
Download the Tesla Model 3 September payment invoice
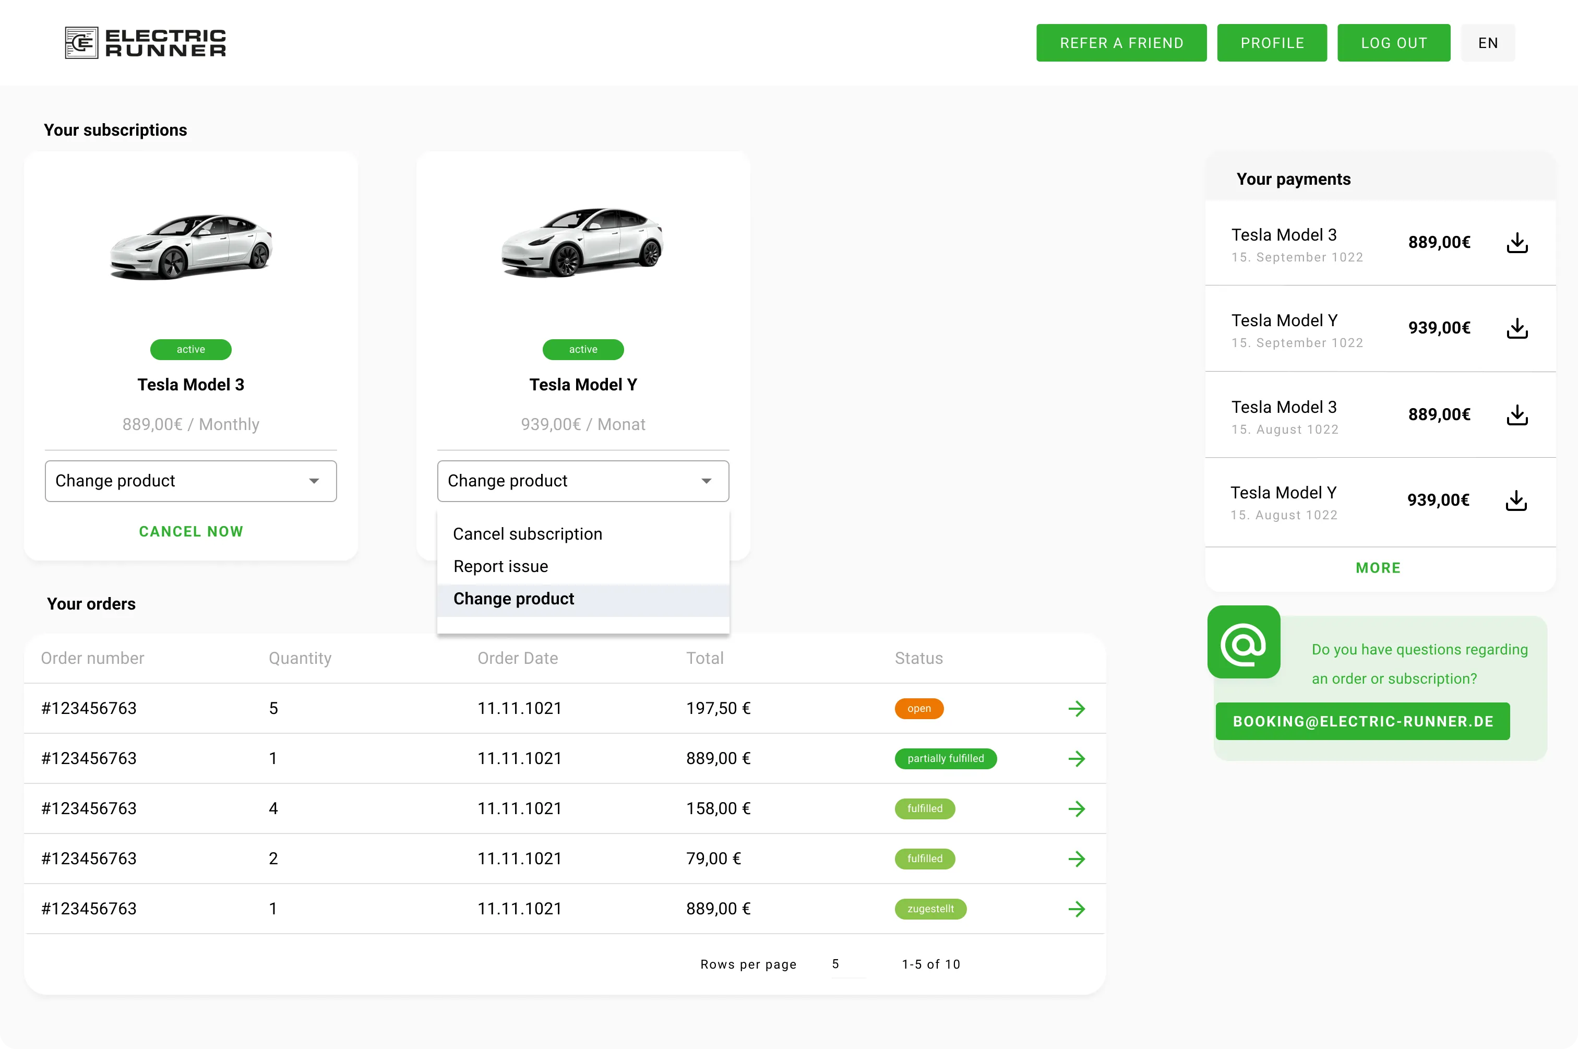[1517, 243]
